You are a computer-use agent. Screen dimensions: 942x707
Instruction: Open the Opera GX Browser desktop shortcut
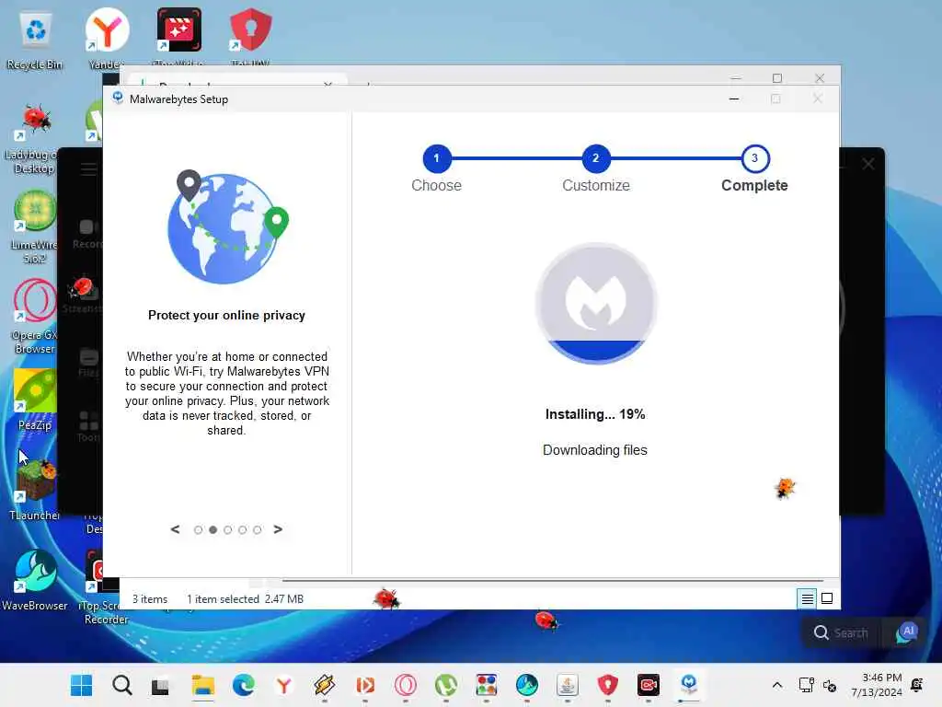35,317
